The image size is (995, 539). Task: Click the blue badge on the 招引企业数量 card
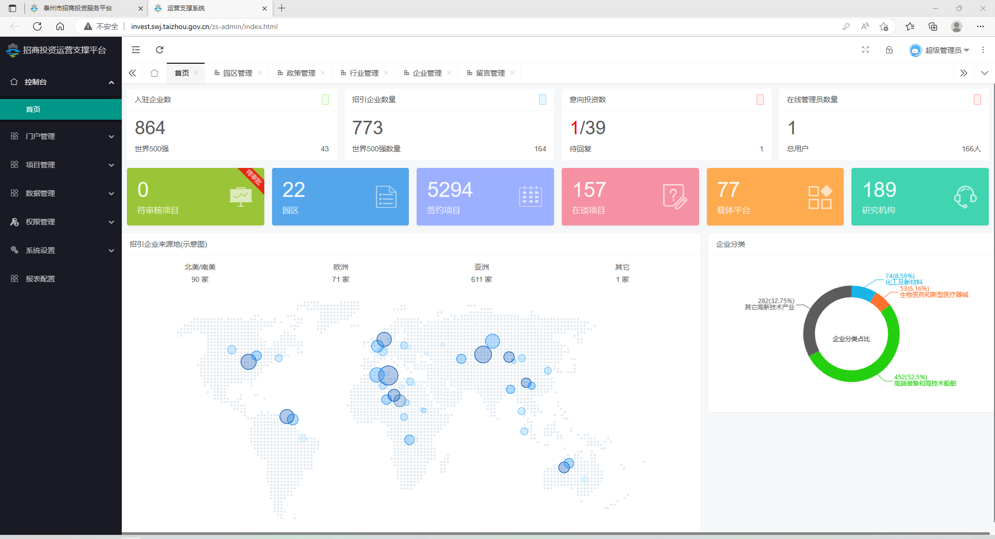543,100
